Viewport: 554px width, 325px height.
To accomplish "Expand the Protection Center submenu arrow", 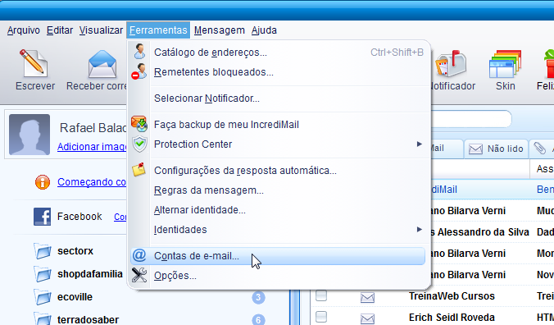I will click(419, 144).
